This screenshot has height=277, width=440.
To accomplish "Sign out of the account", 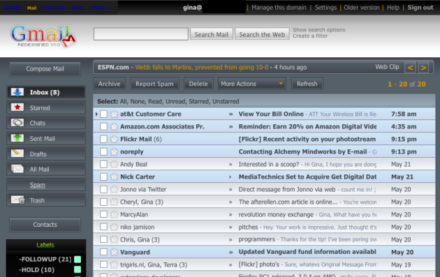I will tap(420, 8).
